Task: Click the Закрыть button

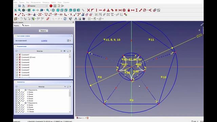Action: point(43,31)
